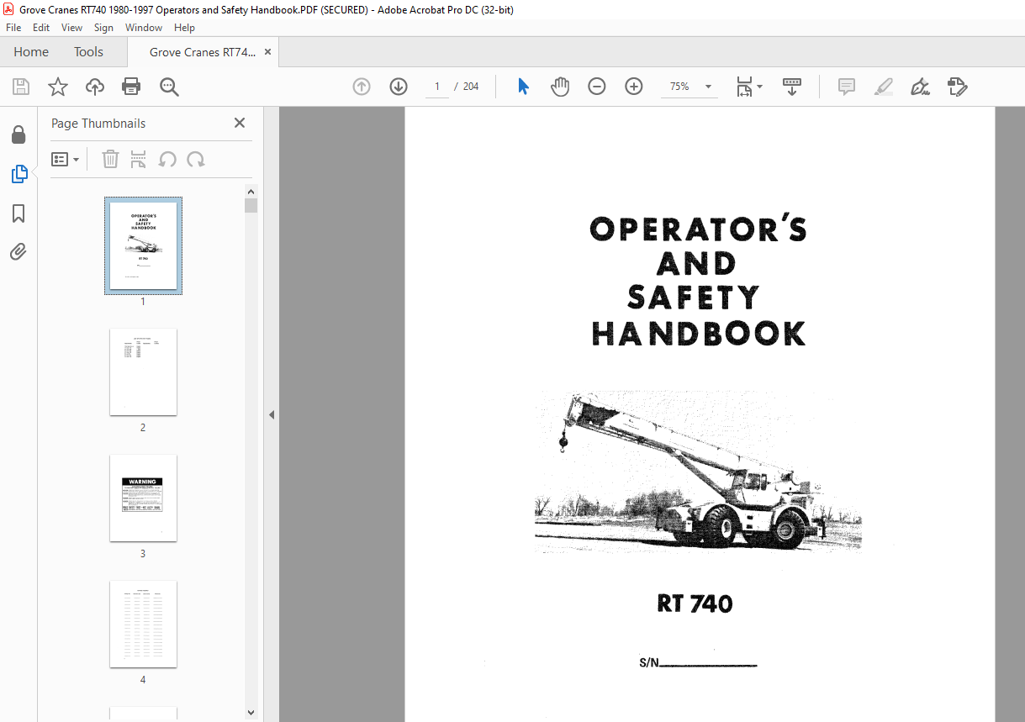Insert page break layout icon in thumbnails
This screenshot has width=1025, height=722.
click(x=139, y=160)
